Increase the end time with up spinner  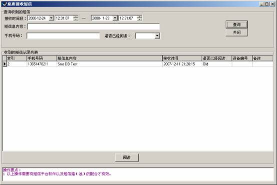pos(139,17)
